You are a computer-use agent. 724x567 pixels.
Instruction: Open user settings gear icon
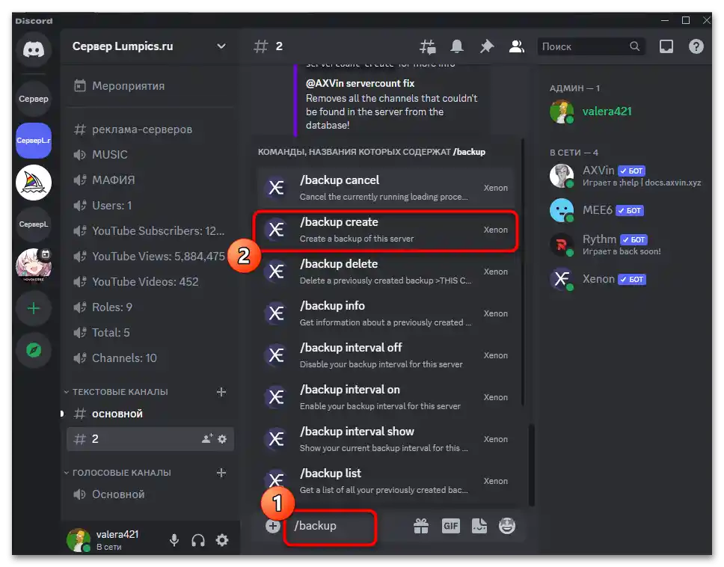click(222, 540)
